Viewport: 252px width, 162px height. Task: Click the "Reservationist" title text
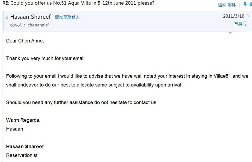click(x=22, y=155)
